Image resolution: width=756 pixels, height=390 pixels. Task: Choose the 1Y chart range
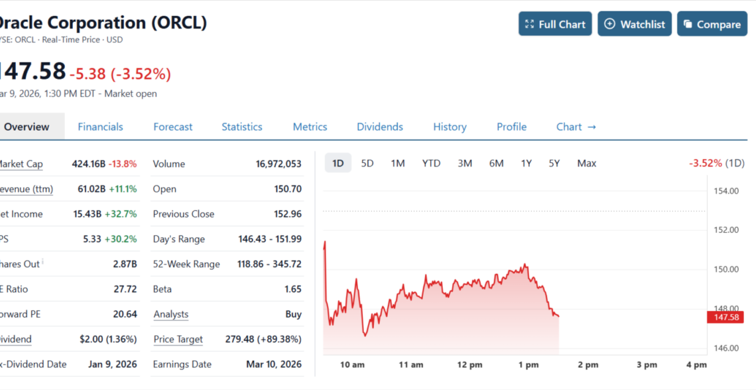[x=526, y=163]
